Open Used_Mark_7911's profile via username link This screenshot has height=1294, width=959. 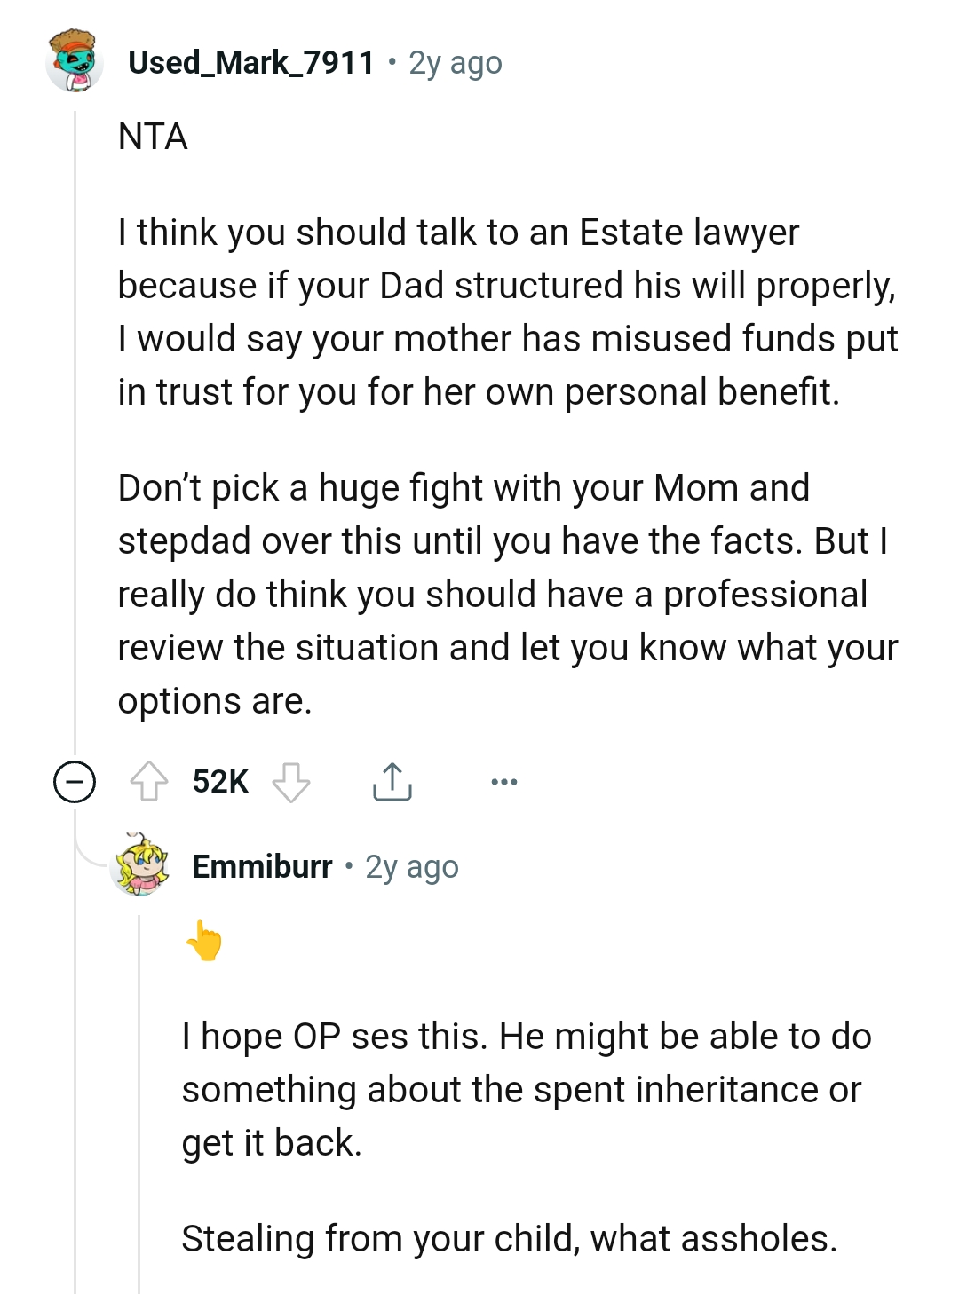coord(250,62)
